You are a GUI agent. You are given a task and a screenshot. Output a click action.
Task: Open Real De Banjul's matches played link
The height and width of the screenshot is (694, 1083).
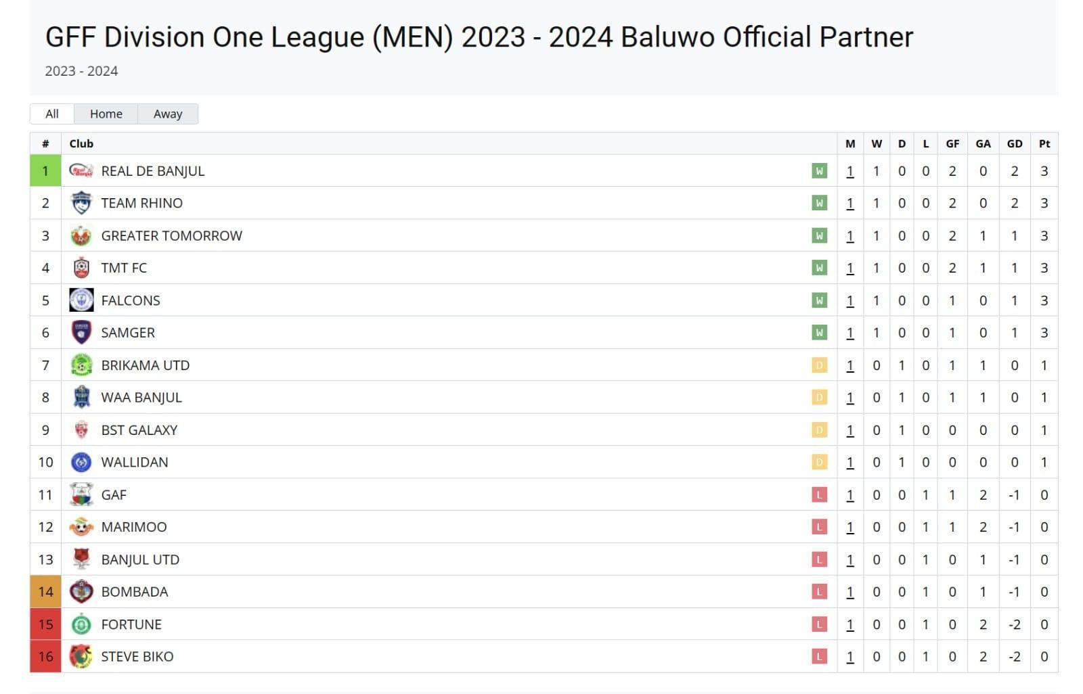[x=851, y=170]
